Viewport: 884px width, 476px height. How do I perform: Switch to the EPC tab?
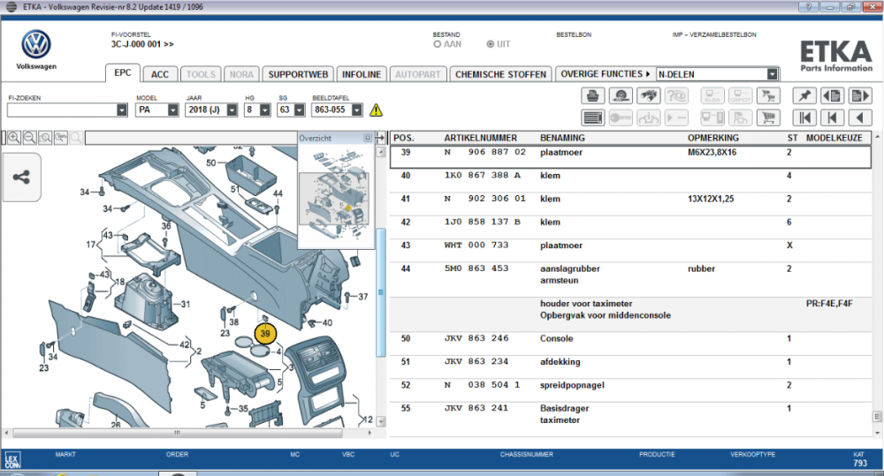pyautogui.click(x=122, y=73)
